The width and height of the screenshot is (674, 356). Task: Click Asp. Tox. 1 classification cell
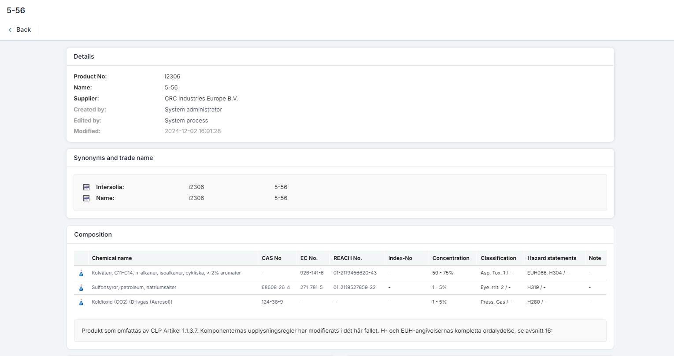pyautogui.click(x=496, y=273)
